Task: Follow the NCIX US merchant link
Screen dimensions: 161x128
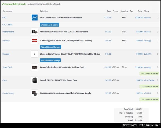Action: (147, 93)
